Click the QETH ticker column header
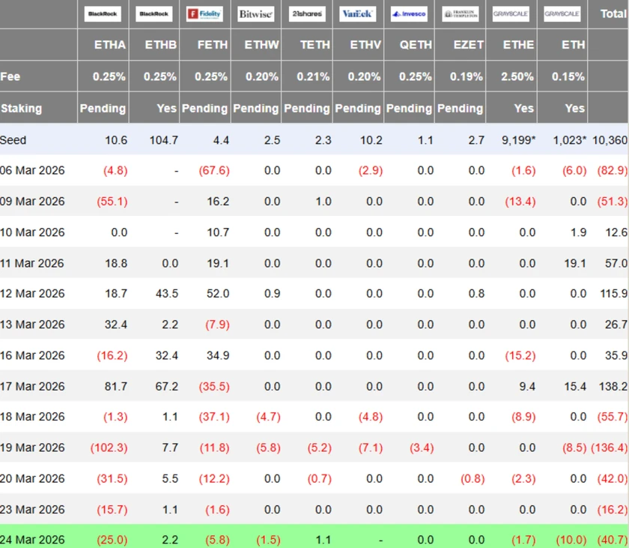629x548 pixels. (416, 45)
